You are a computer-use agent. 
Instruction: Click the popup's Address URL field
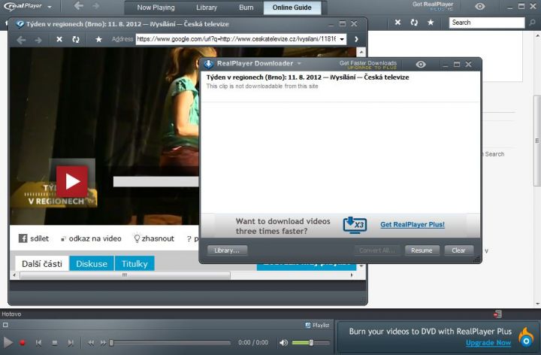coord(237,39)
